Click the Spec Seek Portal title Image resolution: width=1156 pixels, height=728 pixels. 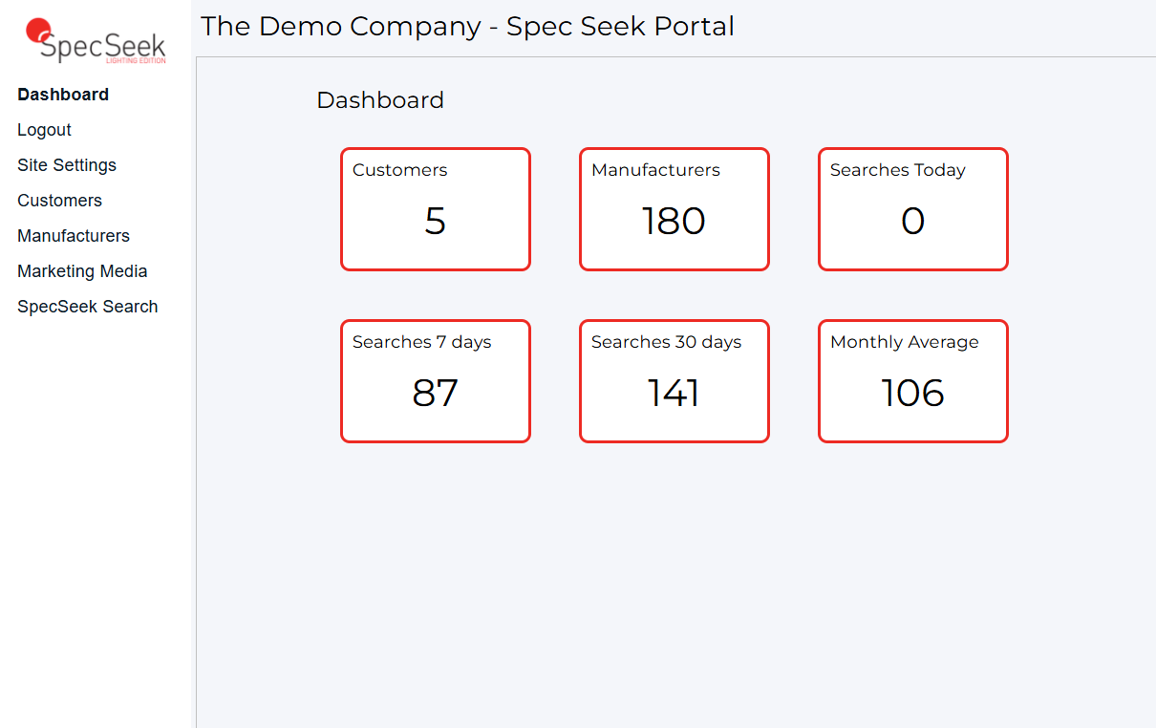pos(468,27)
